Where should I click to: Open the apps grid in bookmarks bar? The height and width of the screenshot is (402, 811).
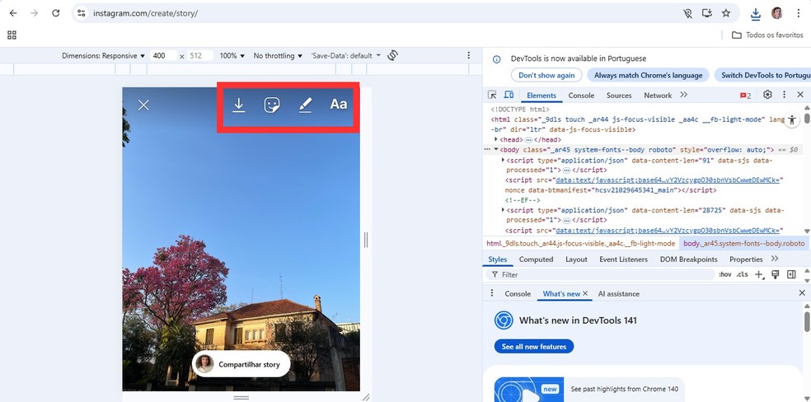(x=12, y=35)
